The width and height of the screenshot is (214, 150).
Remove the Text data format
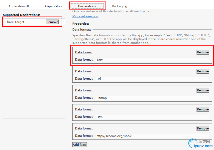203,52
